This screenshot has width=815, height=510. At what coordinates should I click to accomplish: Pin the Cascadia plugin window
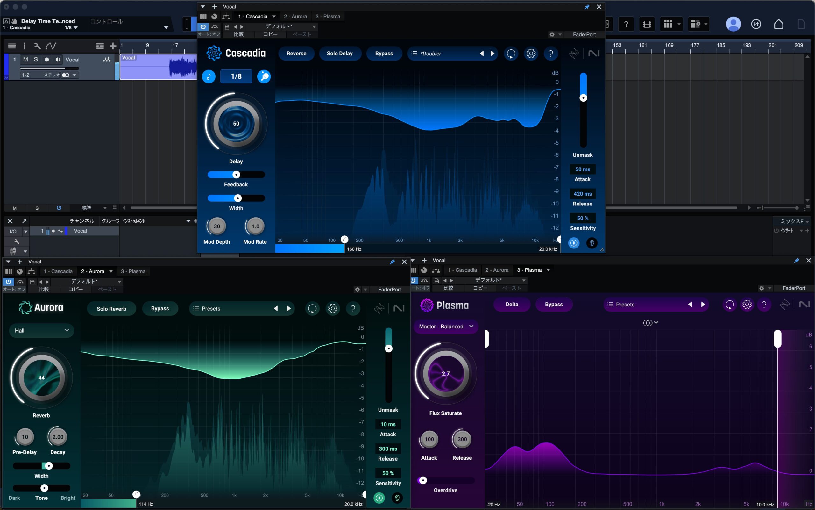point(587,7)
